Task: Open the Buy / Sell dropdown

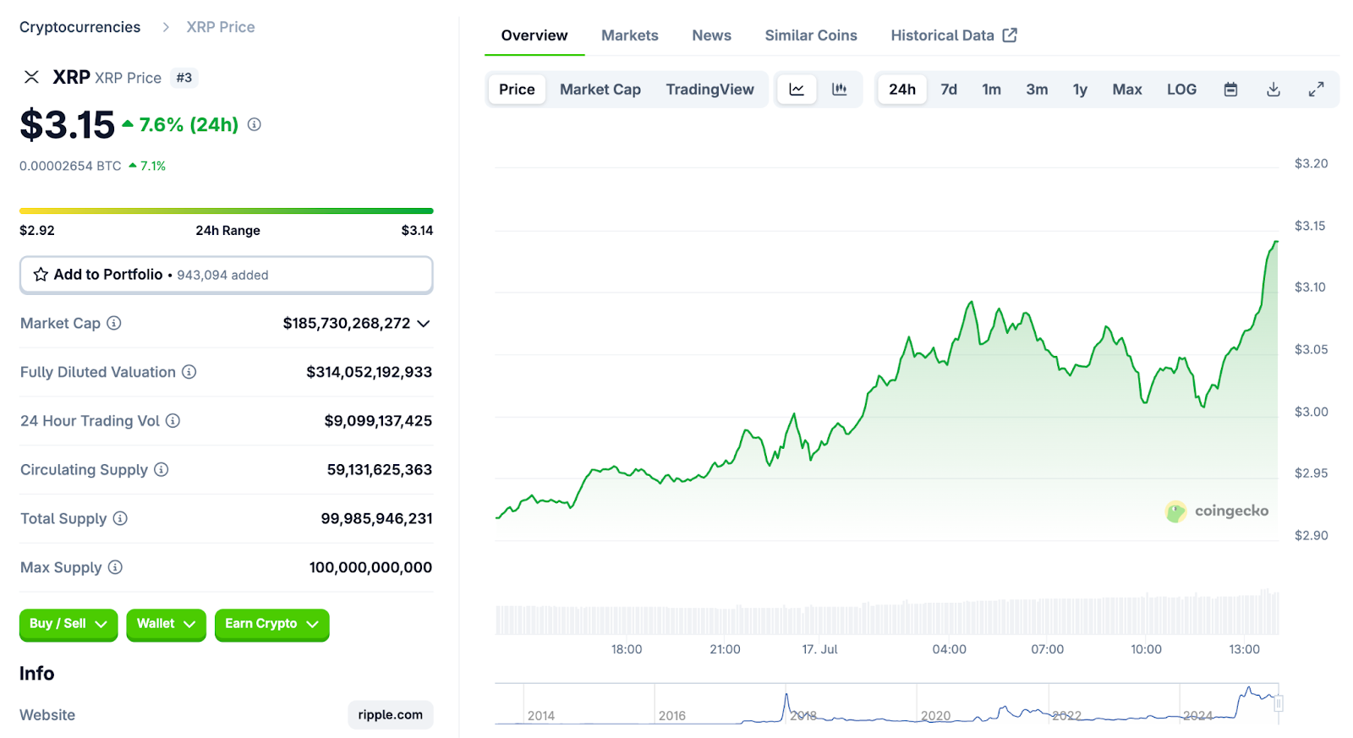Action: coord(68,624)
